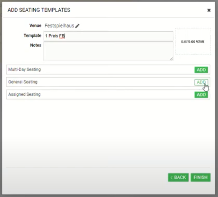Screen dimensions: 218x197
Task: Close the Add Seating Templates dialog
Action: [209, 10]
